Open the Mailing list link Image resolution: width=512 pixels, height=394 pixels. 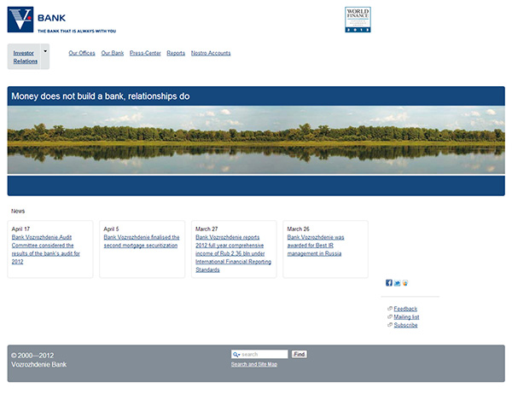pos(406,316)
